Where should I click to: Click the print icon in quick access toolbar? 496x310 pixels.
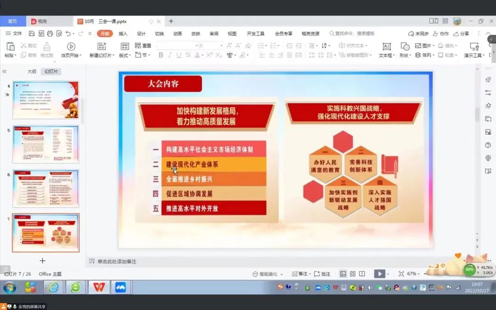click(50, 34)
